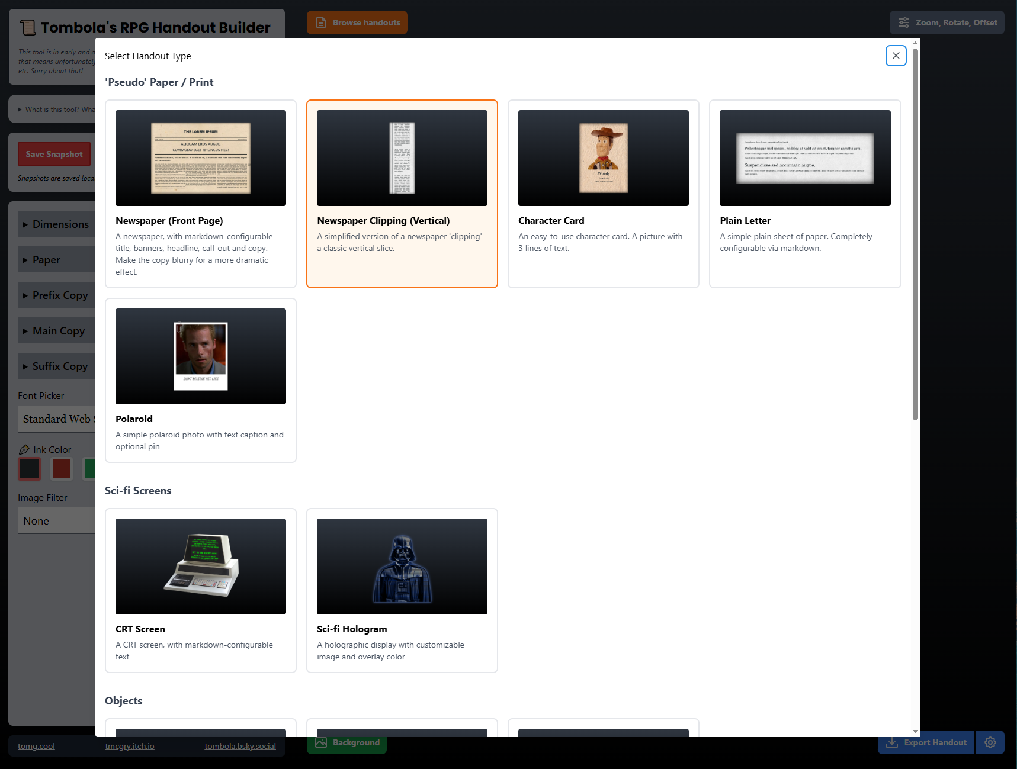Click the Font Picker label
This screenshot has height=769, width=1017.
(x=41, y=396)
